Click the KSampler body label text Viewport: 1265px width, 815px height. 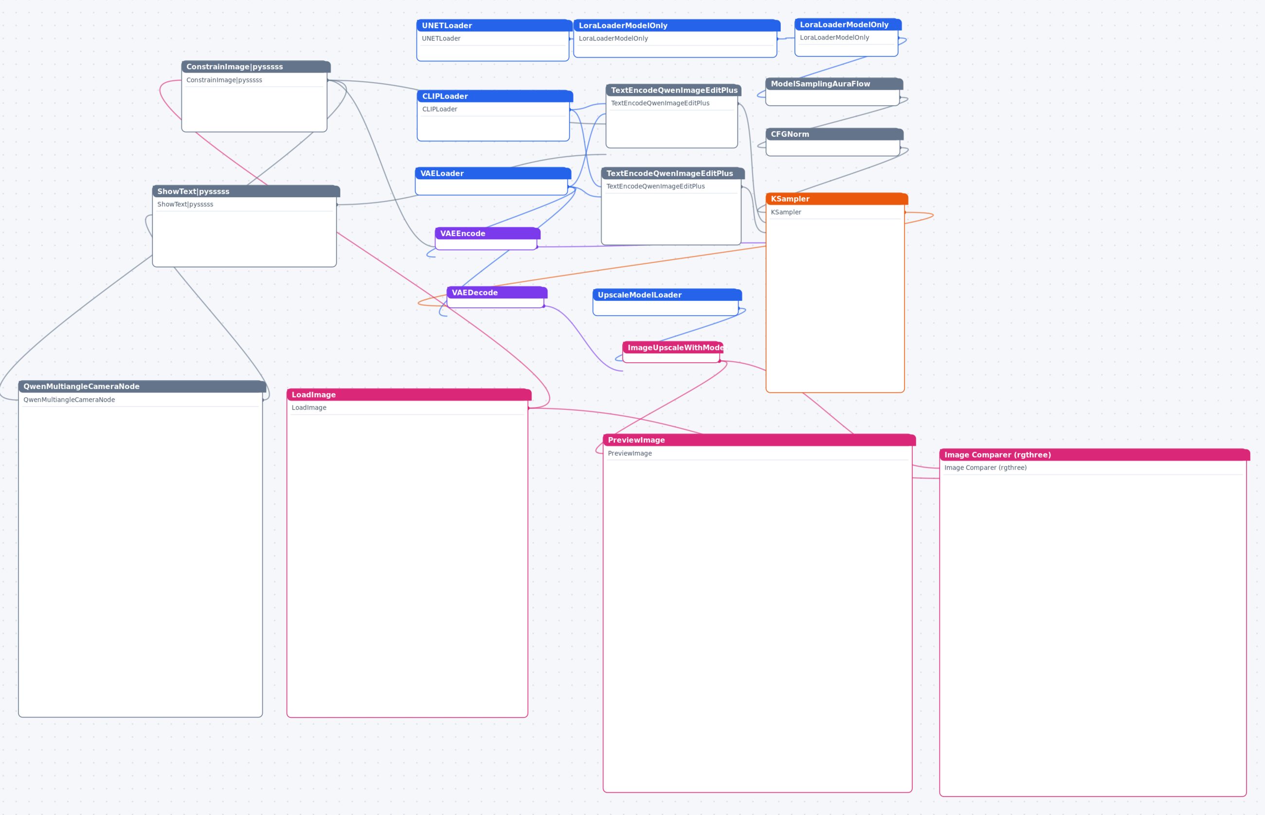coord(786,212)
